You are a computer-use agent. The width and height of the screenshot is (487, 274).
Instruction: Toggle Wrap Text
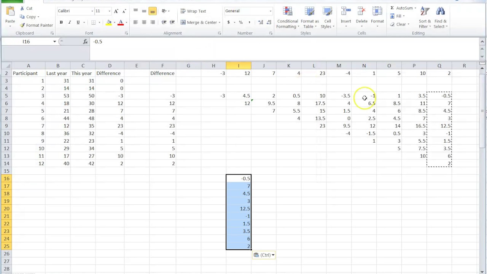coord(193,11)
